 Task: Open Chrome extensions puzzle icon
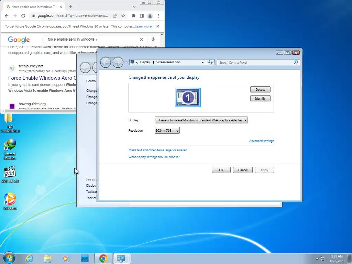click(134, 16)
